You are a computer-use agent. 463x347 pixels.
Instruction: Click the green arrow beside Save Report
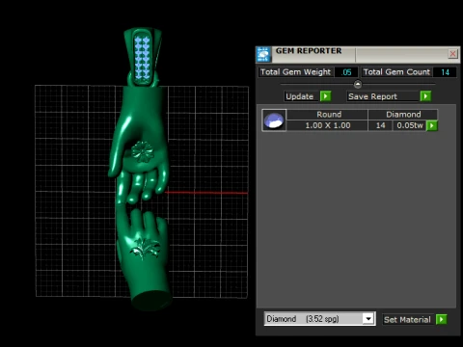point(425,96)
